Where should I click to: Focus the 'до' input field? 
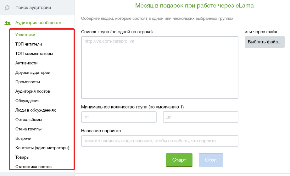pos(201,117)
